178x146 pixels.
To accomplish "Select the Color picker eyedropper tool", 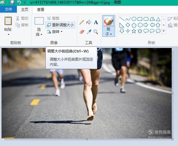I will click(89, 32).
